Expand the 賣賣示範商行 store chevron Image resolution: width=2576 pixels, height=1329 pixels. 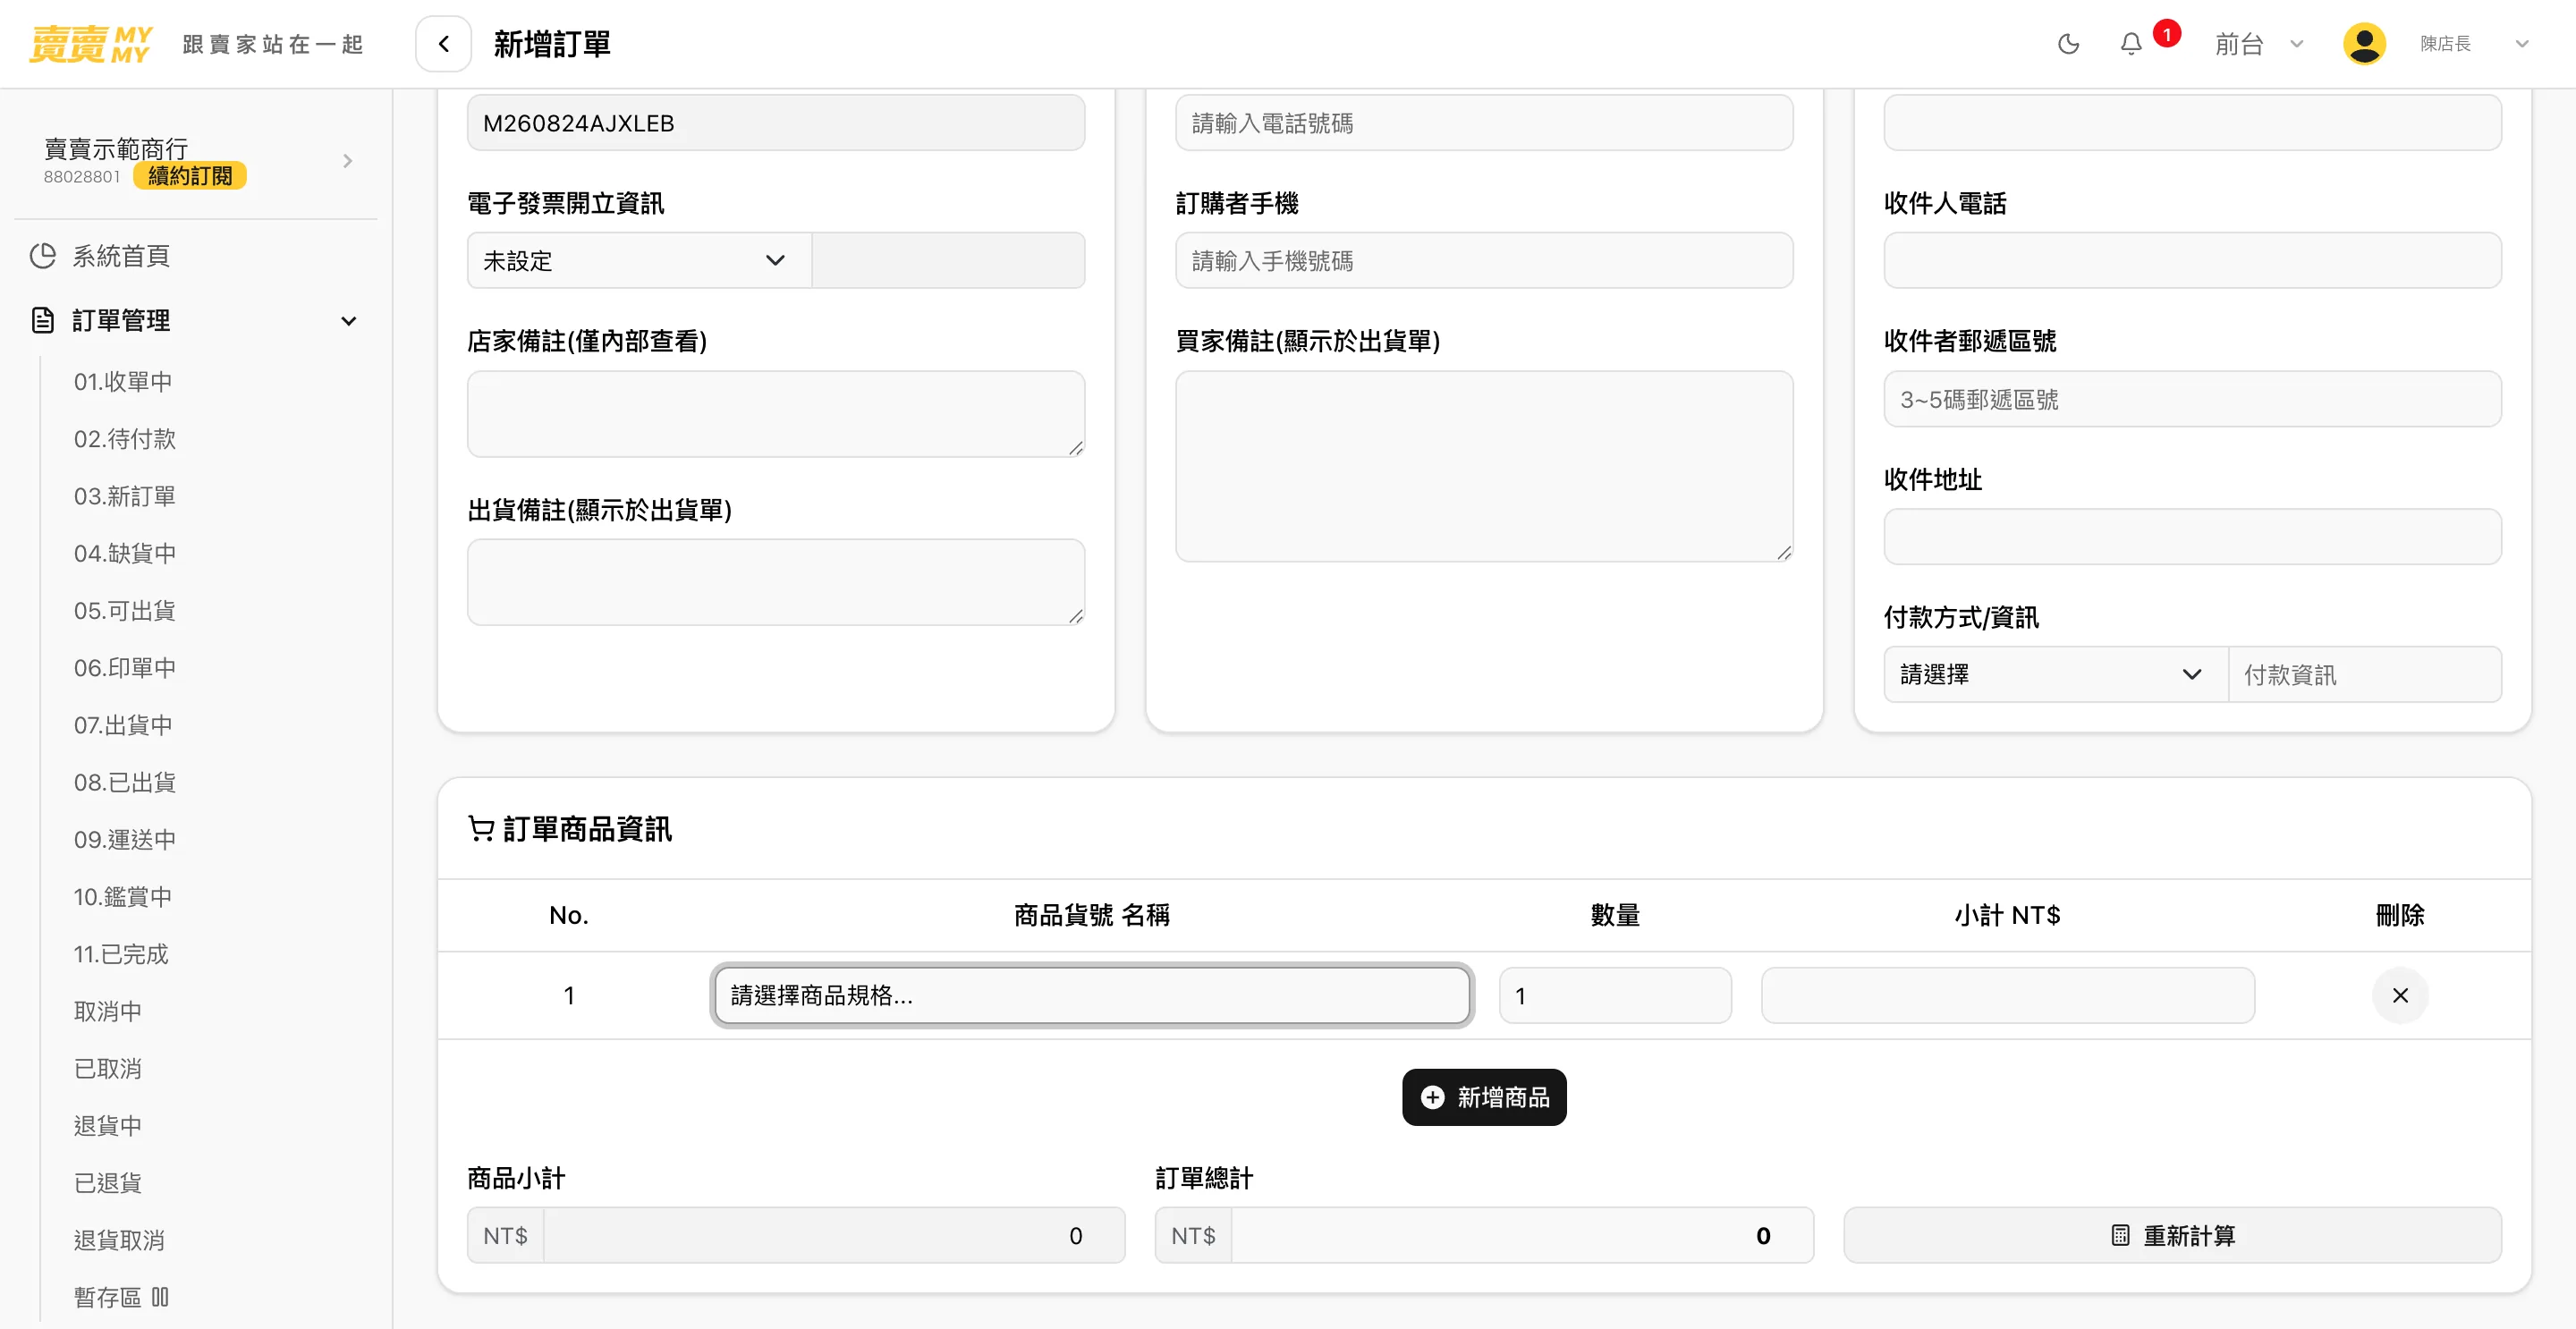point(347,161)
